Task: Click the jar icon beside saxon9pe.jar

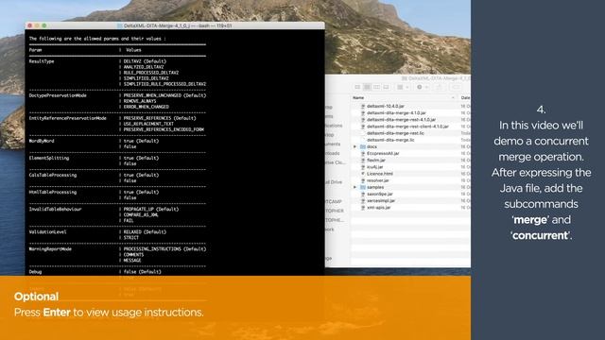Action: (363, 194)
